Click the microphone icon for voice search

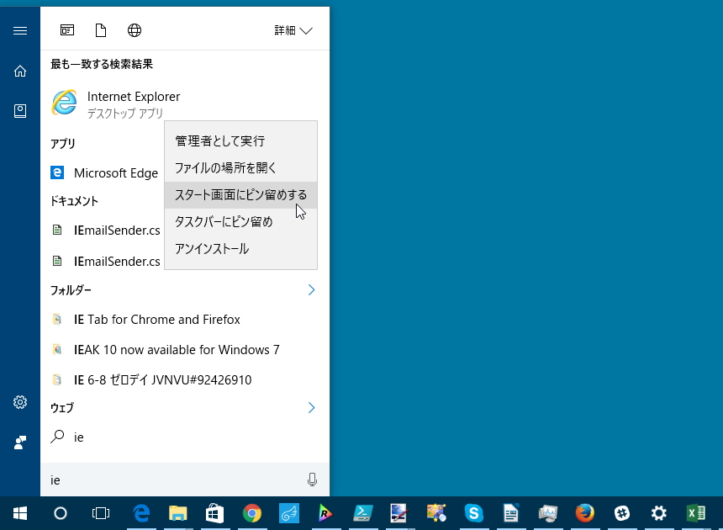[312, 479]
